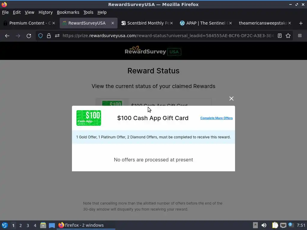
Task: Click the notification tray icon
Action: [291, 225]
